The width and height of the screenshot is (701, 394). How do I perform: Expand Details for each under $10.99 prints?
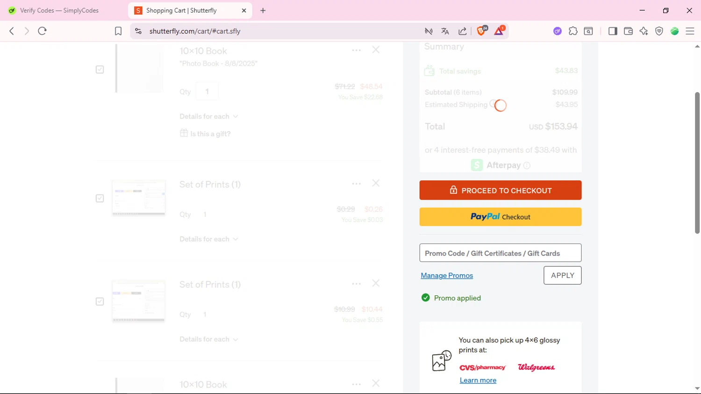209,339
